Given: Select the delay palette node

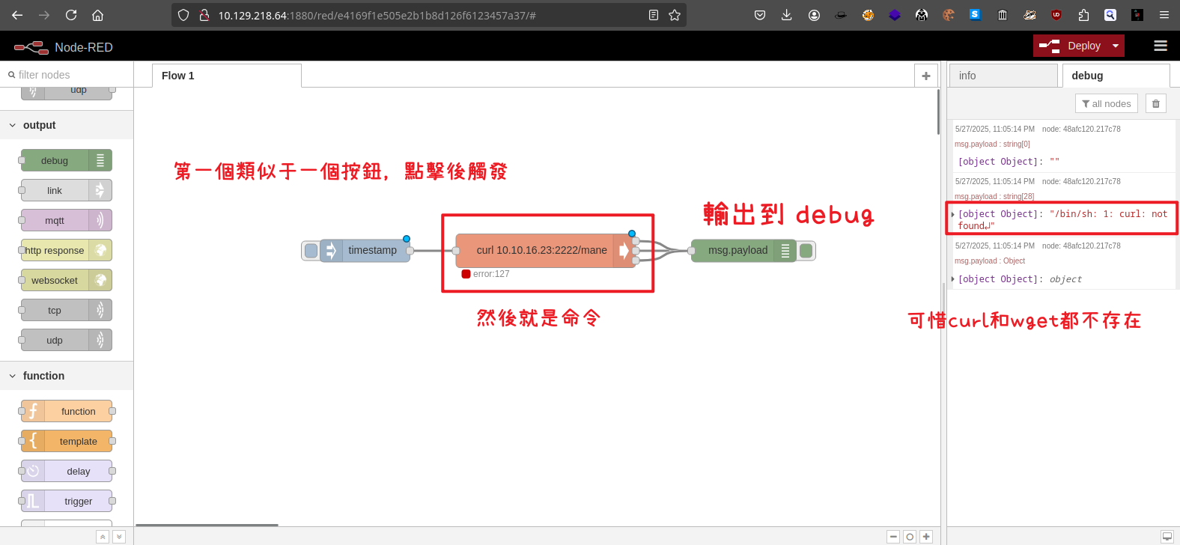Looking at the screenshot, I should (x=67, y=471).
